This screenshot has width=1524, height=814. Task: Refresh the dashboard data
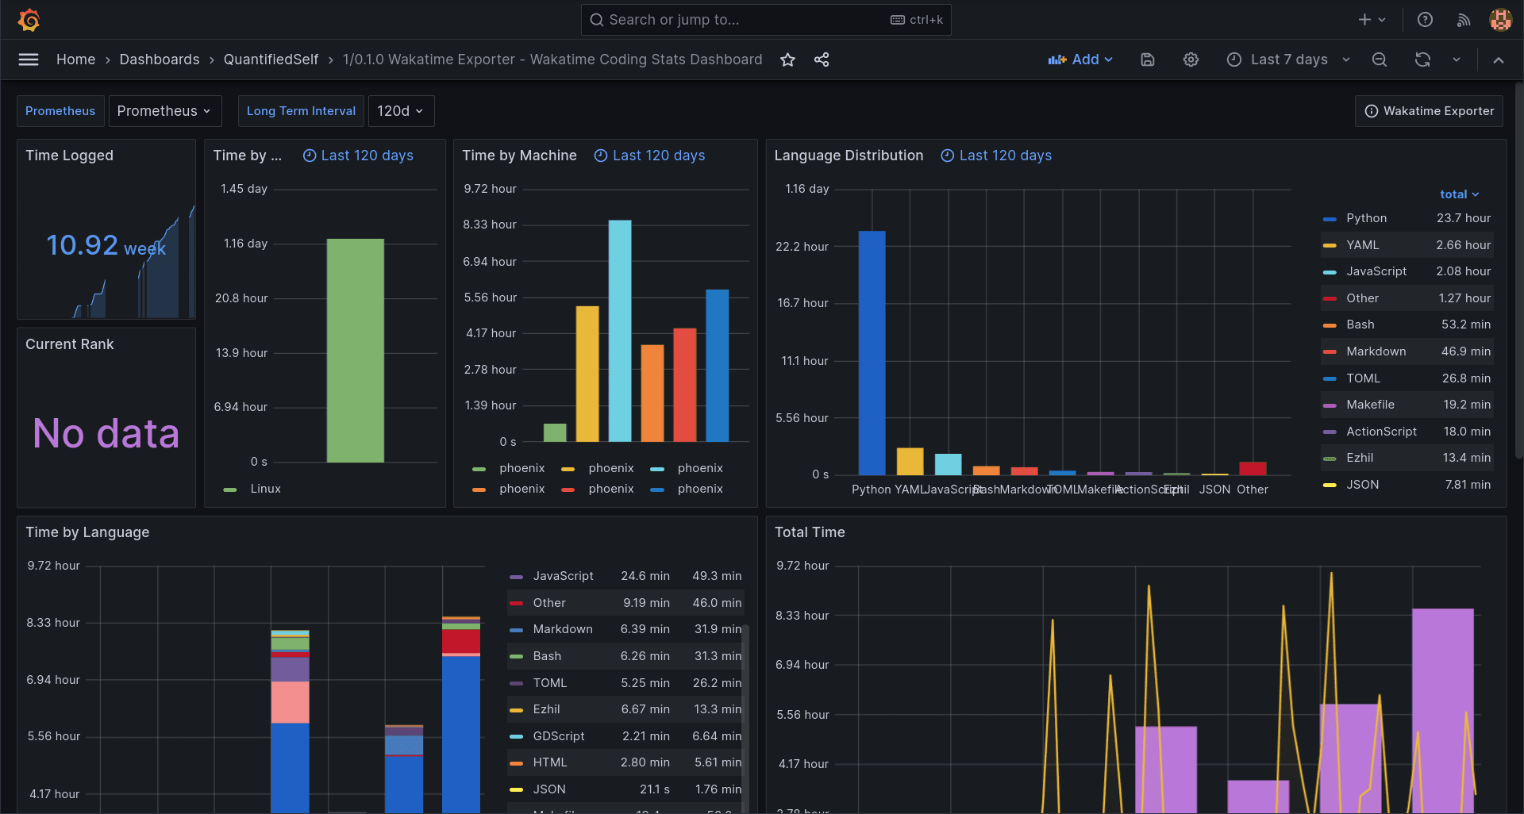[1422, 60]
